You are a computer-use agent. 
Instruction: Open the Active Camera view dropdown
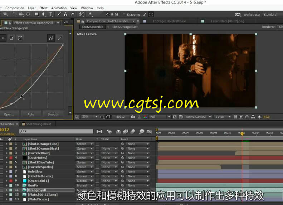[x=198, y=117]
